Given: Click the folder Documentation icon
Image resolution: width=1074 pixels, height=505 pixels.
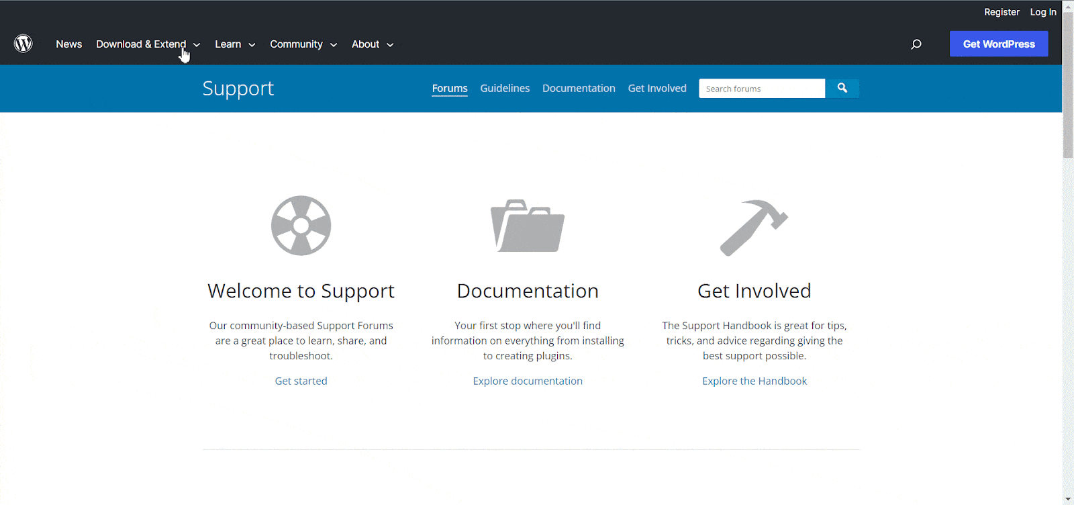Looking at the screenshot, I should [528, 226].
